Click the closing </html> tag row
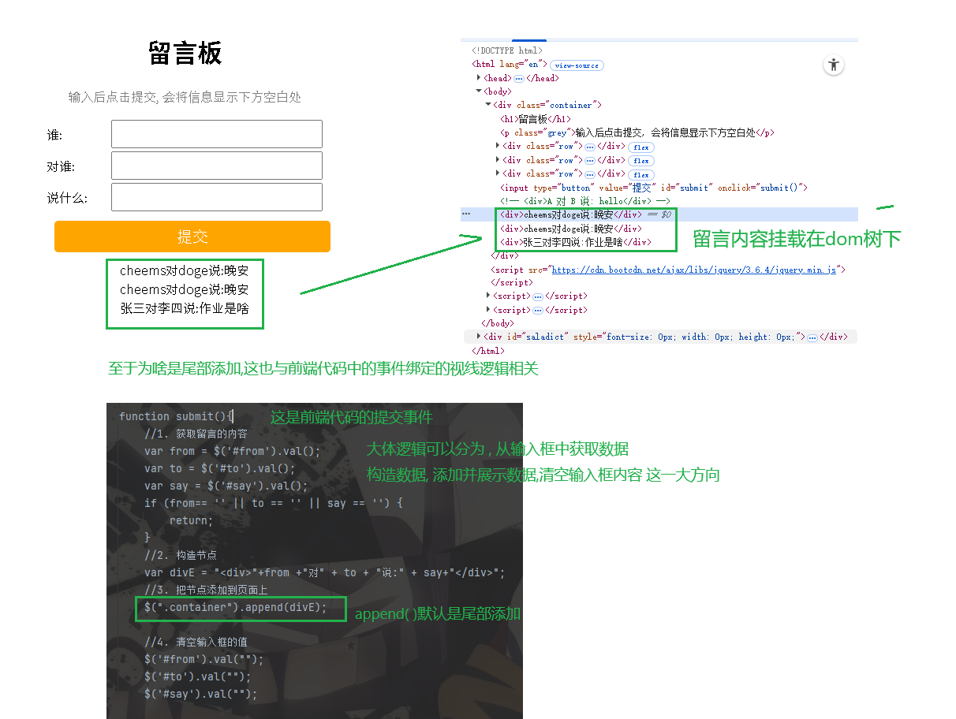The height and width of the screenshot is (719, 956). (487, 351)
